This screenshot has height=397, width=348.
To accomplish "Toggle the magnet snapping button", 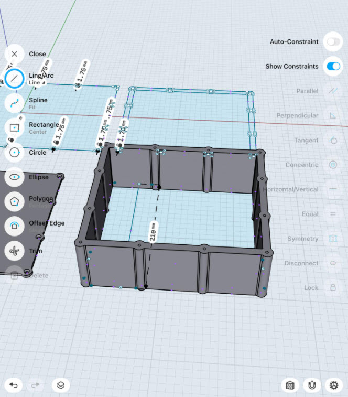I will tap(312, 385).
